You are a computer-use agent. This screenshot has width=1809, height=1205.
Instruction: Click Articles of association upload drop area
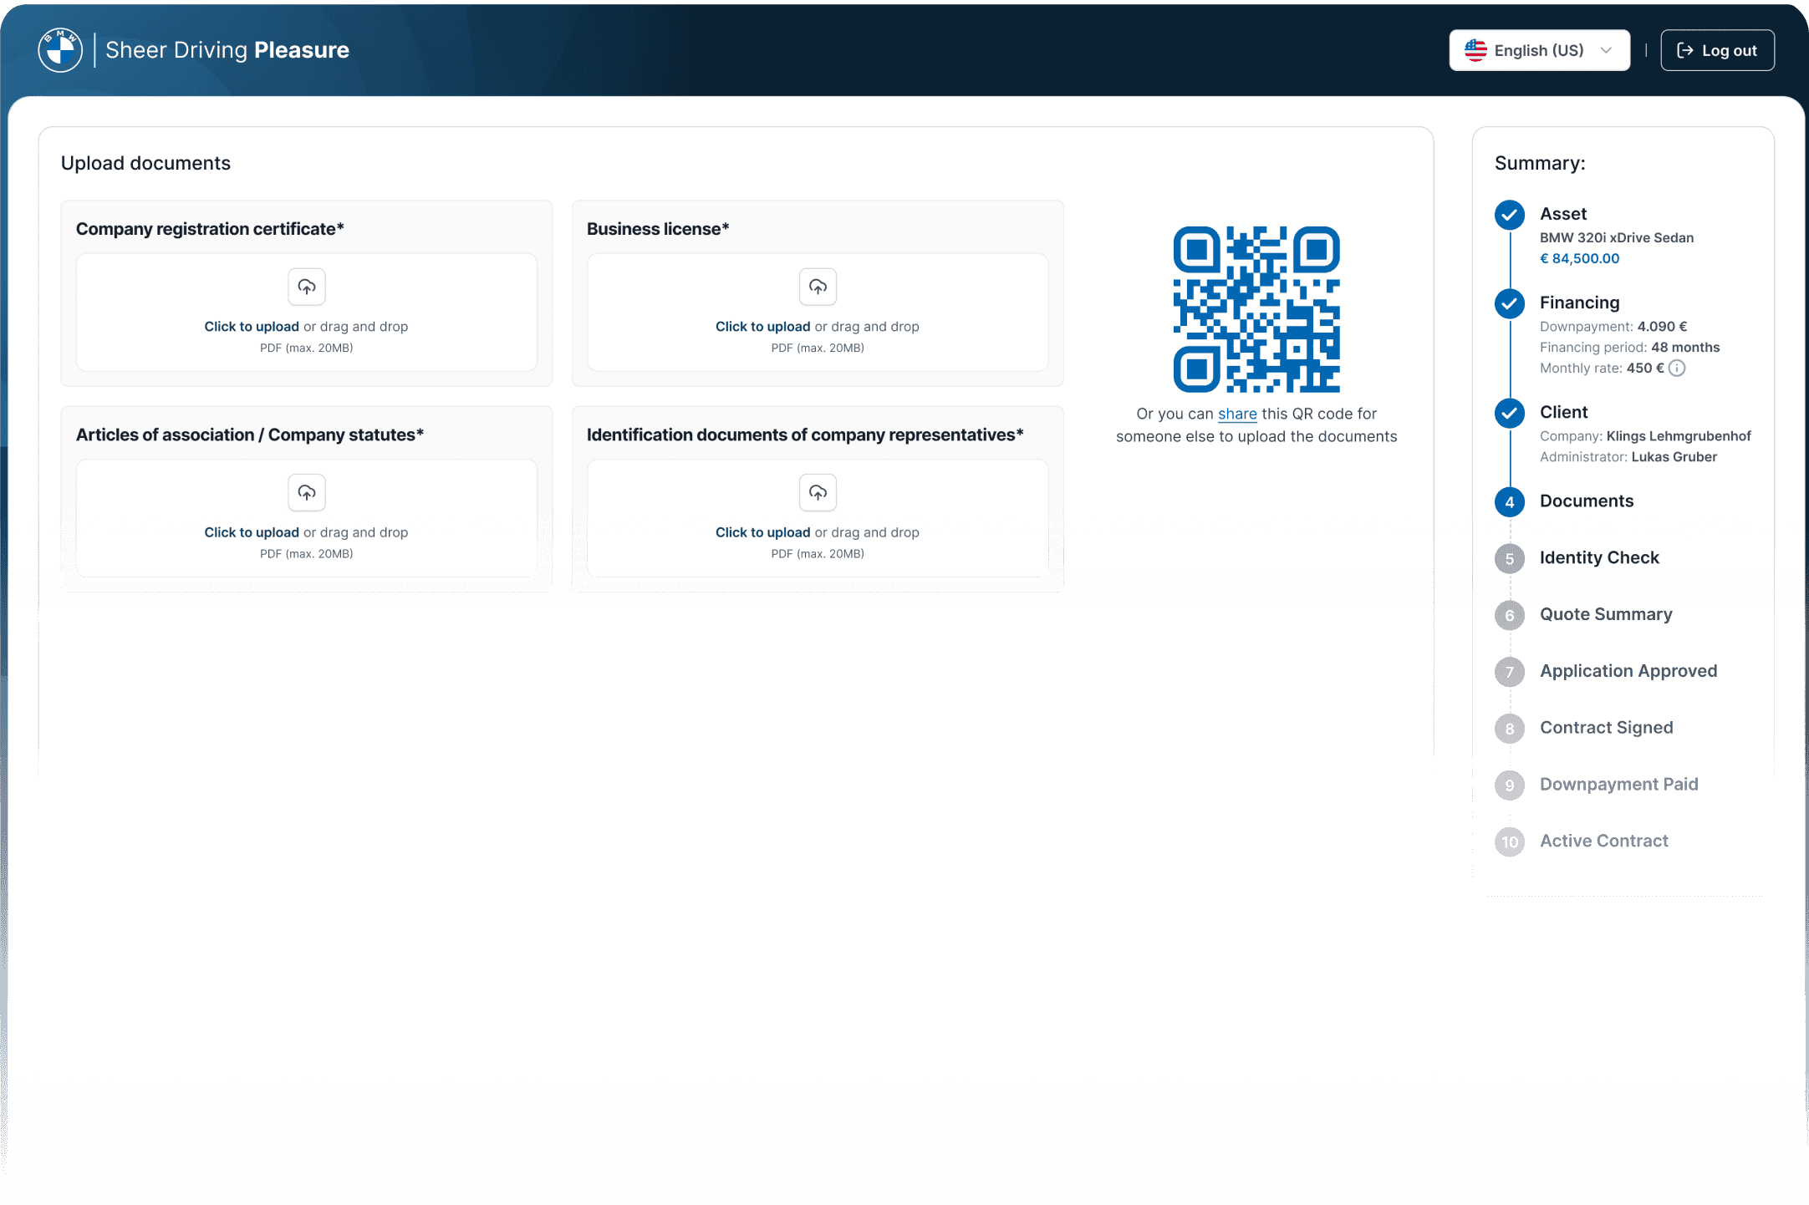pos(307,517)
